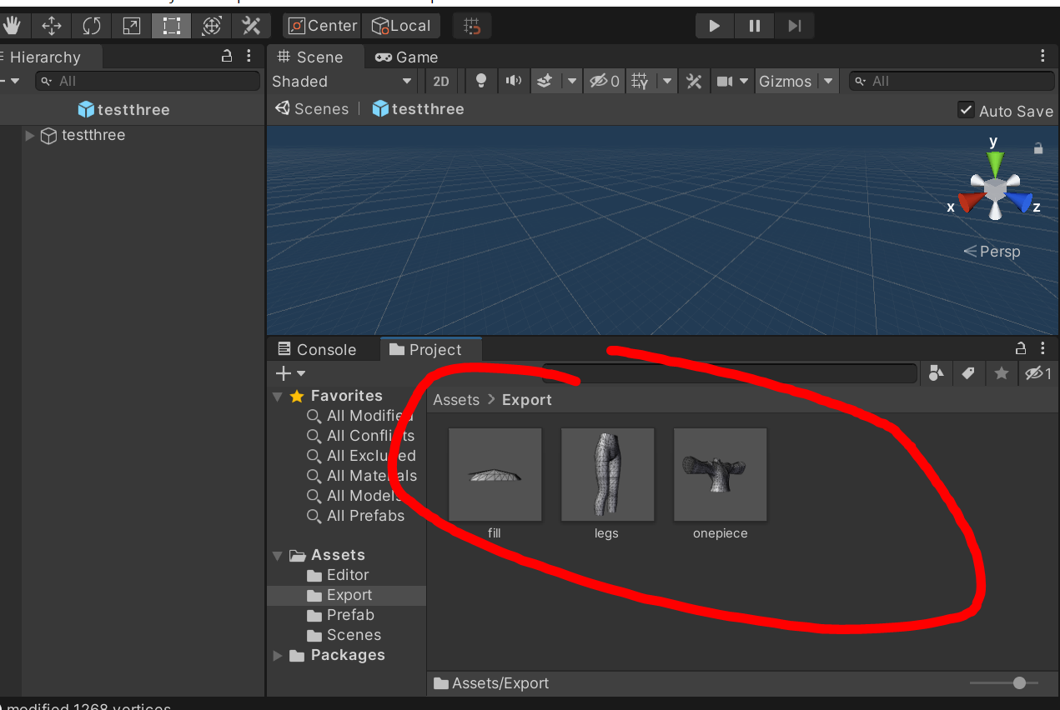Viewport: 1060px width, 710px height.
Task: Expand the Packages folder
Action: 278,656
